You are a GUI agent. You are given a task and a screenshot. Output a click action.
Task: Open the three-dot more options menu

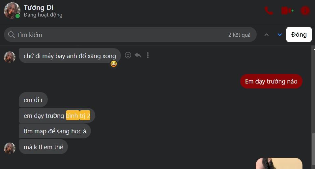[x=148, y=55]
